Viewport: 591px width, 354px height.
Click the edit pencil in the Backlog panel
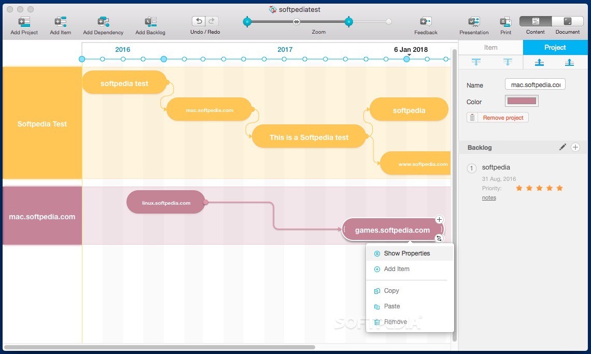click(x=563, y=147)
